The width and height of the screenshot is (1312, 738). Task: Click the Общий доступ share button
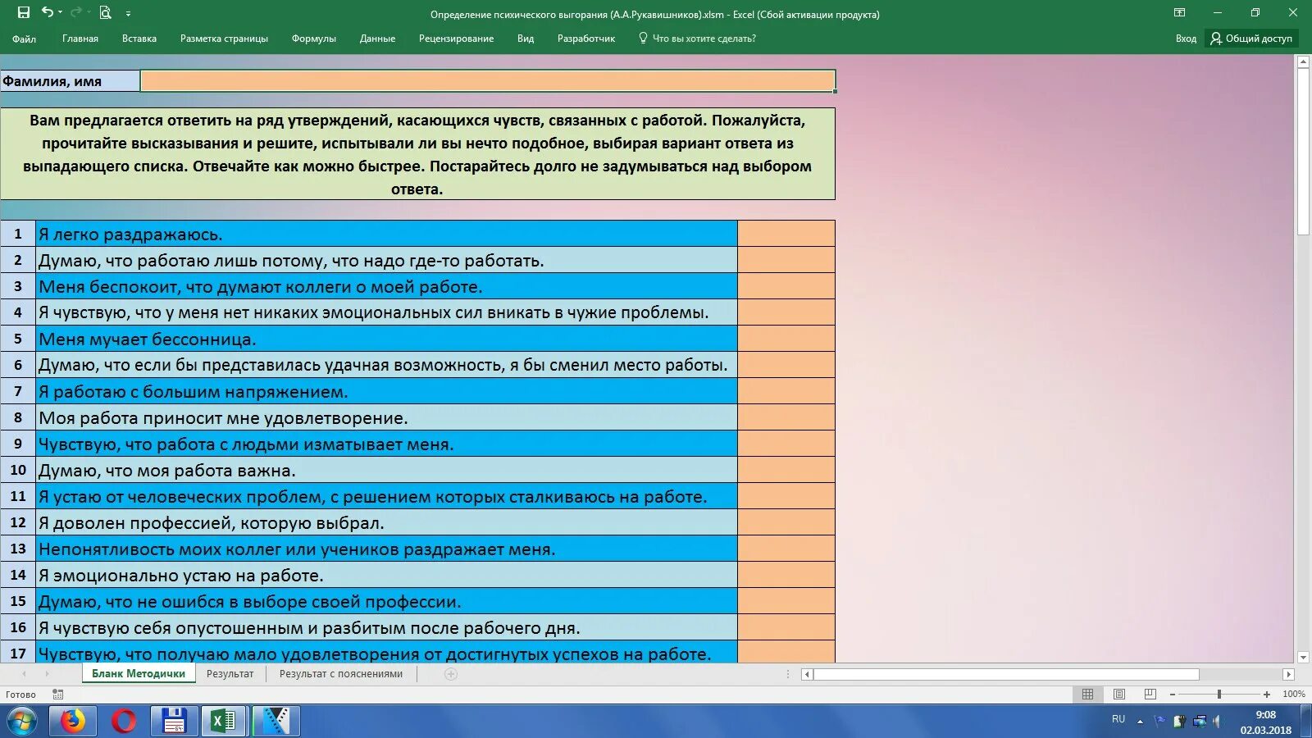[1251, 39]
